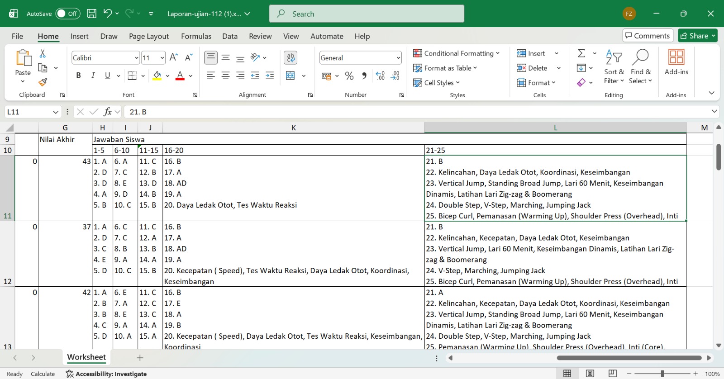Click the Comments button

648,36
